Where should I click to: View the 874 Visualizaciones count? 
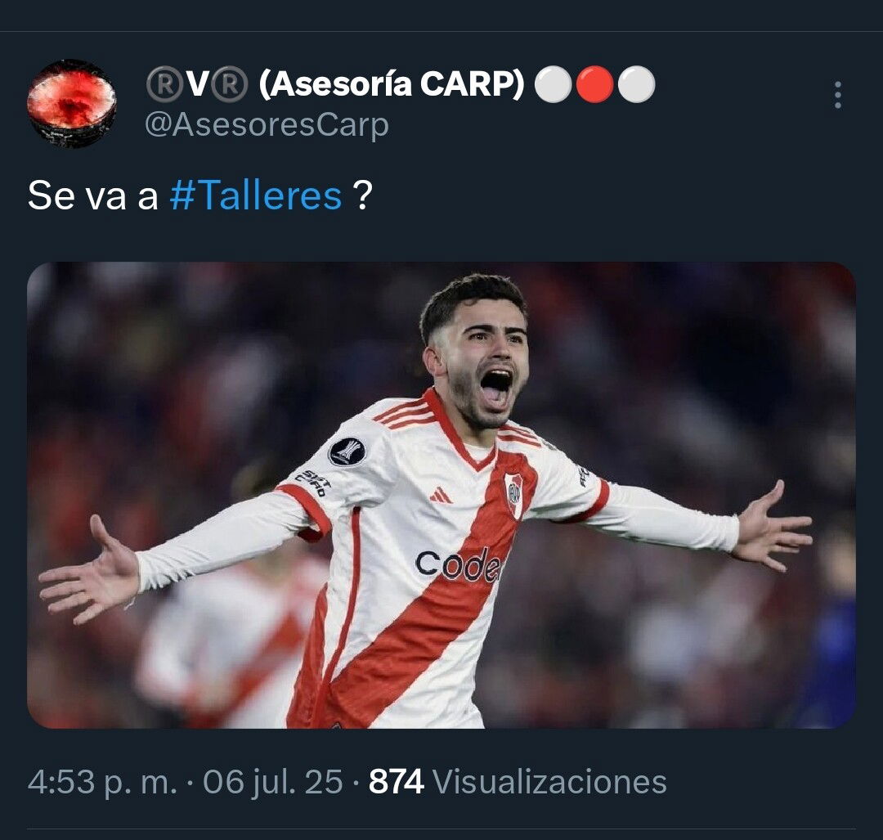pos(518,782)
